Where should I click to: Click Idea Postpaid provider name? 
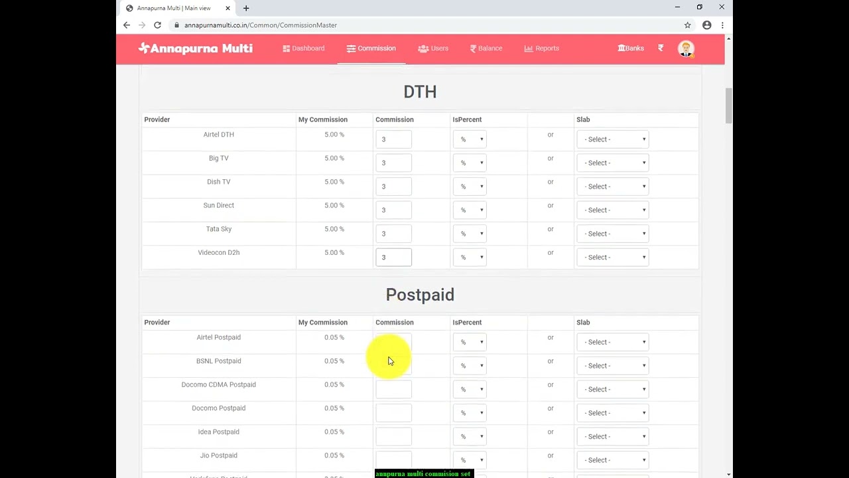tap(219, 432)
